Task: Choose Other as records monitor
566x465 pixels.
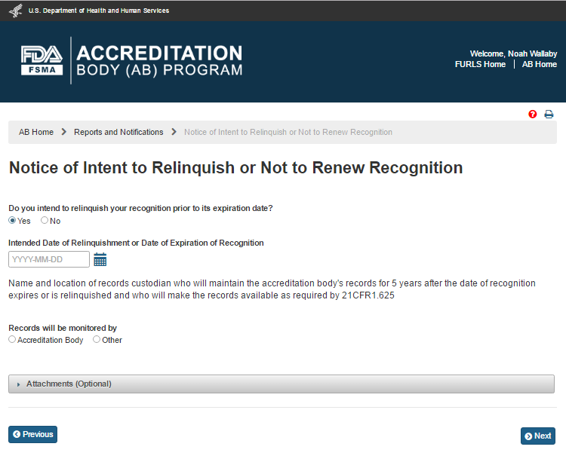Action: click(x=97, y=339)
